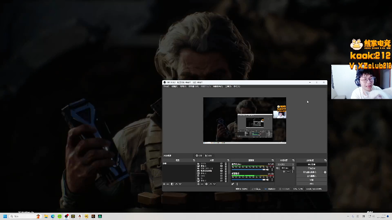Open three-dot menu of second mixer channel
The height and width of the screenshot is (220, 392).
point(272,180)
